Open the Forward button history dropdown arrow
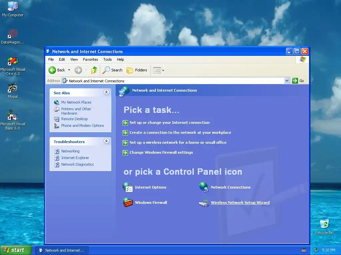The image size is (341, 255). tap(86, 70)
